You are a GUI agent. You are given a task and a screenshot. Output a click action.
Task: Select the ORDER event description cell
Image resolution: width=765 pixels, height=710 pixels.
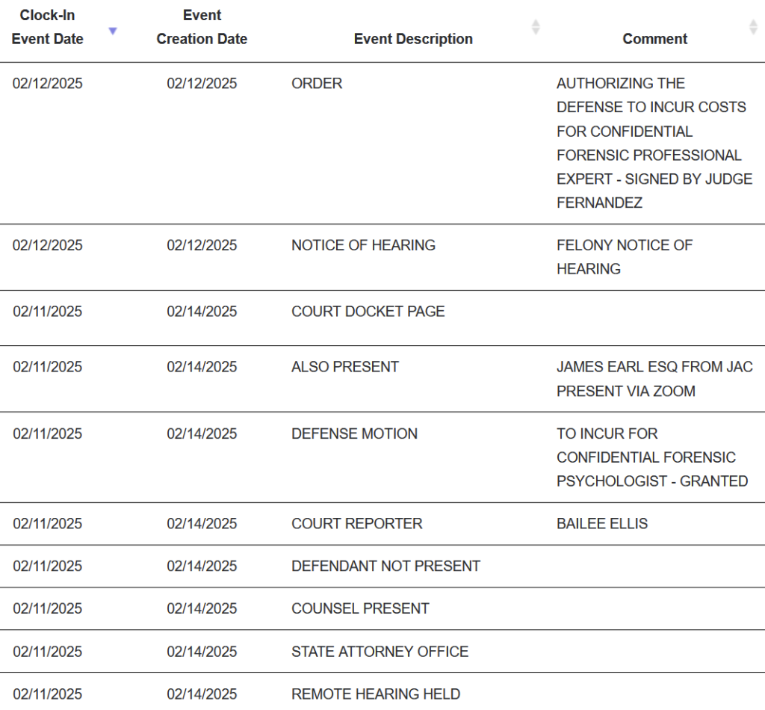click(317, 84)
